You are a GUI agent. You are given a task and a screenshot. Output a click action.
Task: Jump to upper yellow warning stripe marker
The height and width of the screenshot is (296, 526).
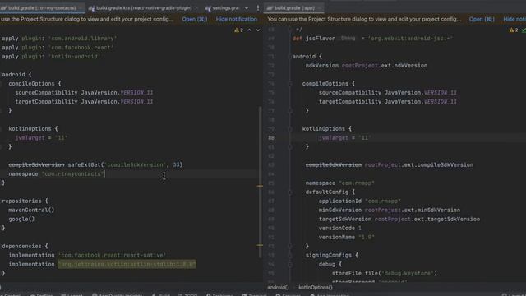click(x=260, y=186)
